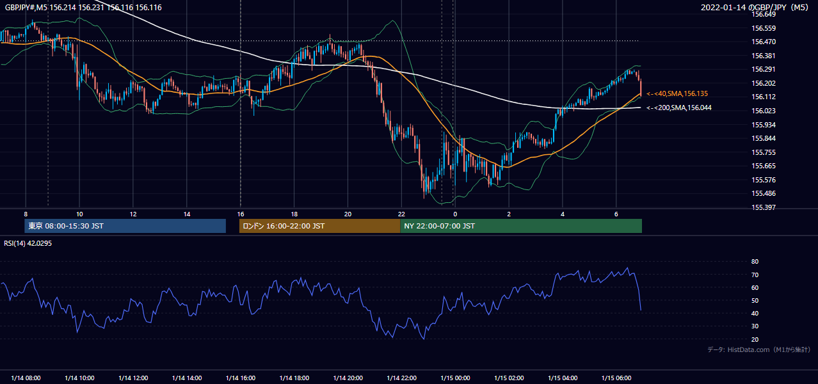This screenshot has width=818, height=384.
Task: Click date axis label 1/15 02:00
Action: [x=509, y=378]
